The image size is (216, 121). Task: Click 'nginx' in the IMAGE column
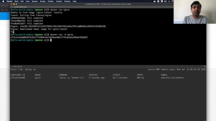[37, 78]
